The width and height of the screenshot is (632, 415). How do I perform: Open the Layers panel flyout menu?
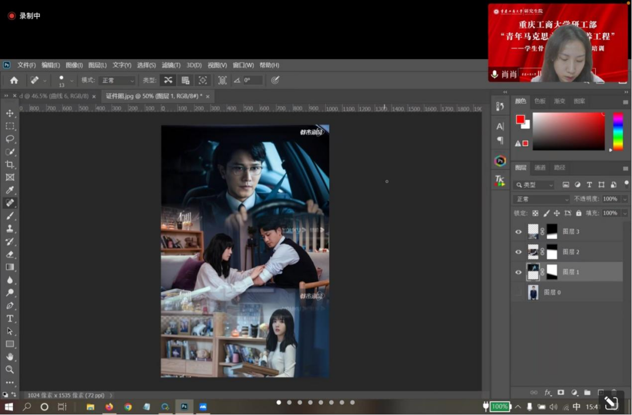[x=625, y=169]
